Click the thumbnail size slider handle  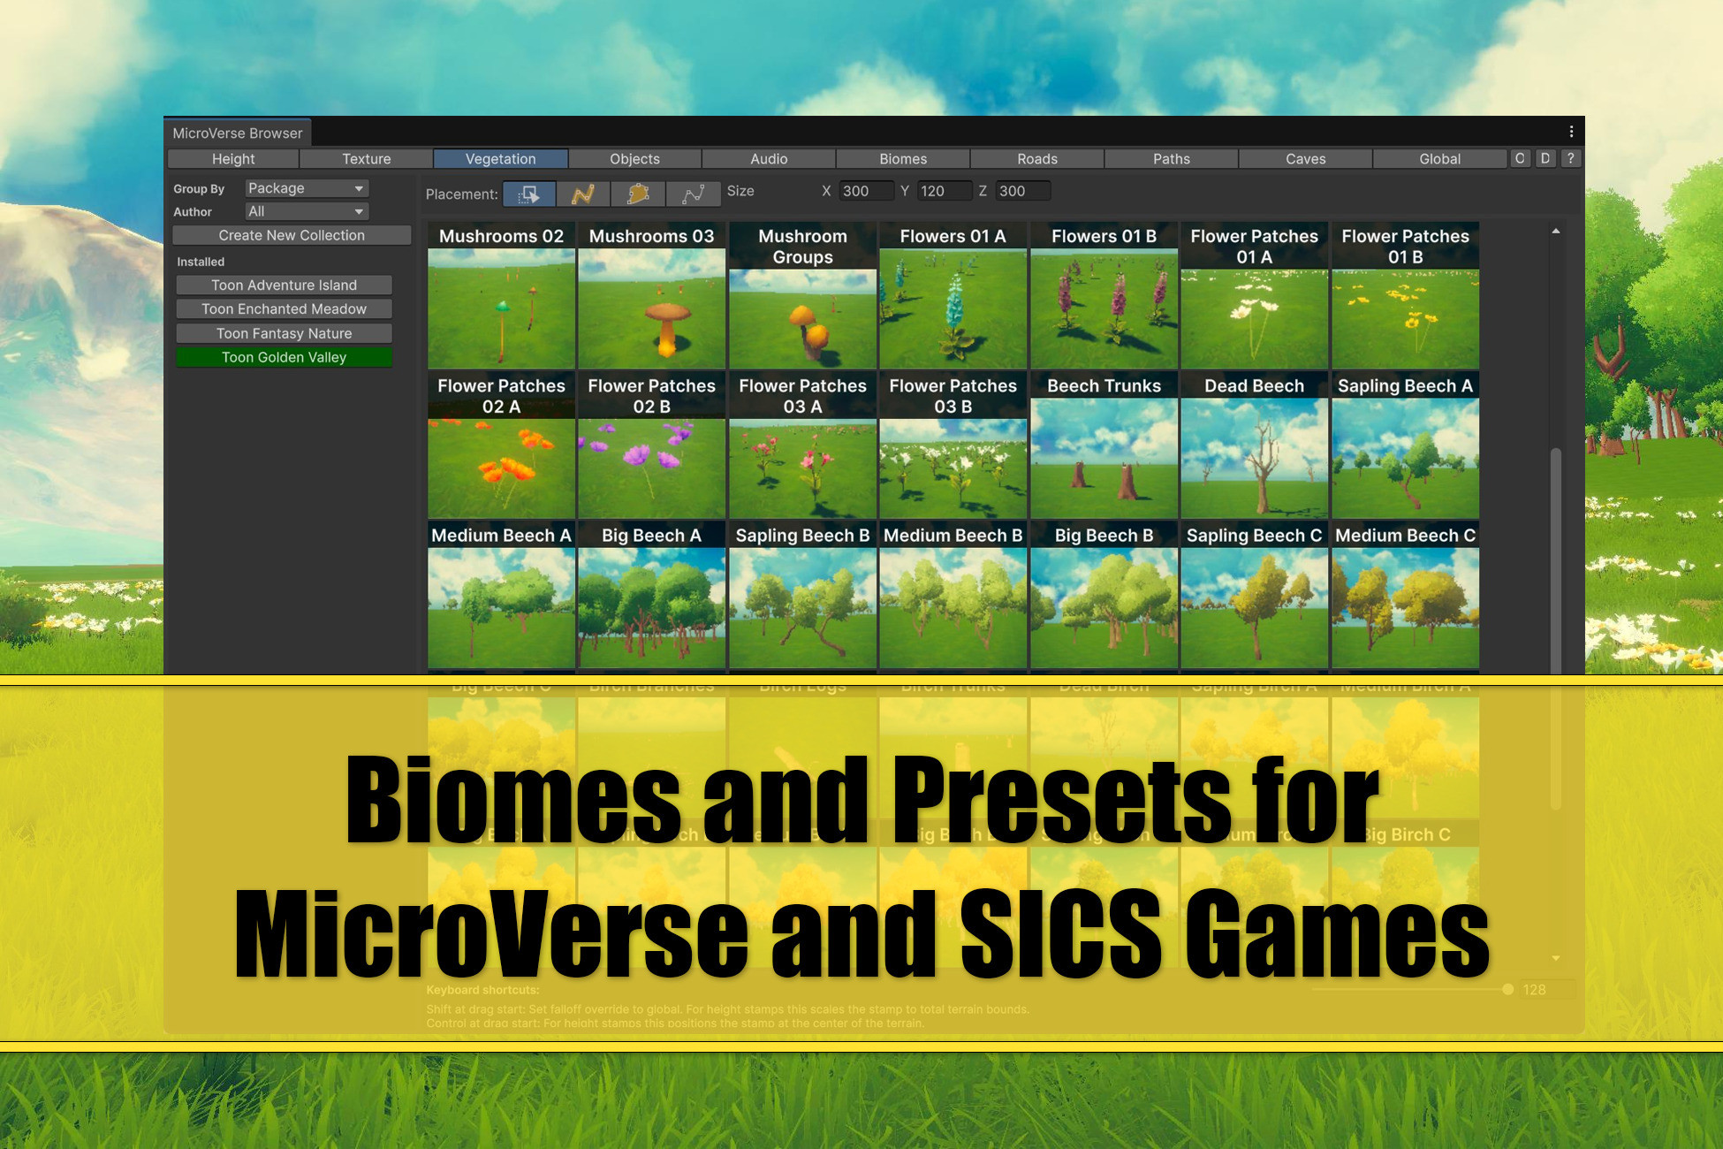1507,989
